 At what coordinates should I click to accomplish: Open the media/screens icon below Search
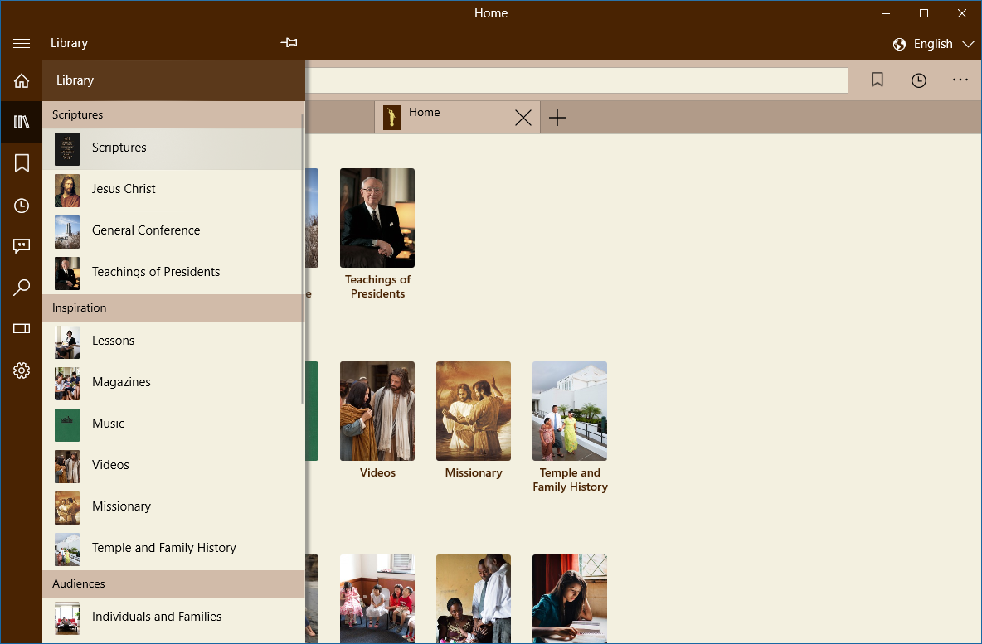click(22, 328)
